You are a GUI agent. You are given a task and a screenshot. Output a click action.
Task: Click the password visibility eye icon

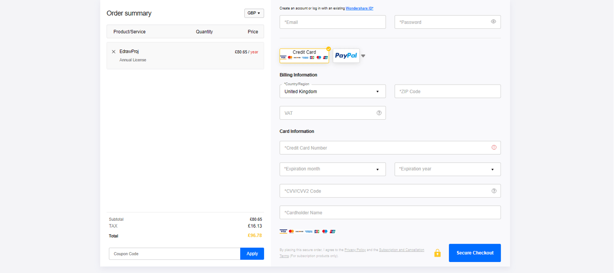(x=493, y=22)
